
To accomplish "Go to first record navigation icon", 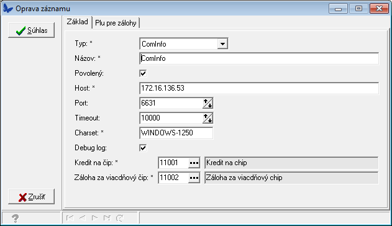I will tap(70, 218).
